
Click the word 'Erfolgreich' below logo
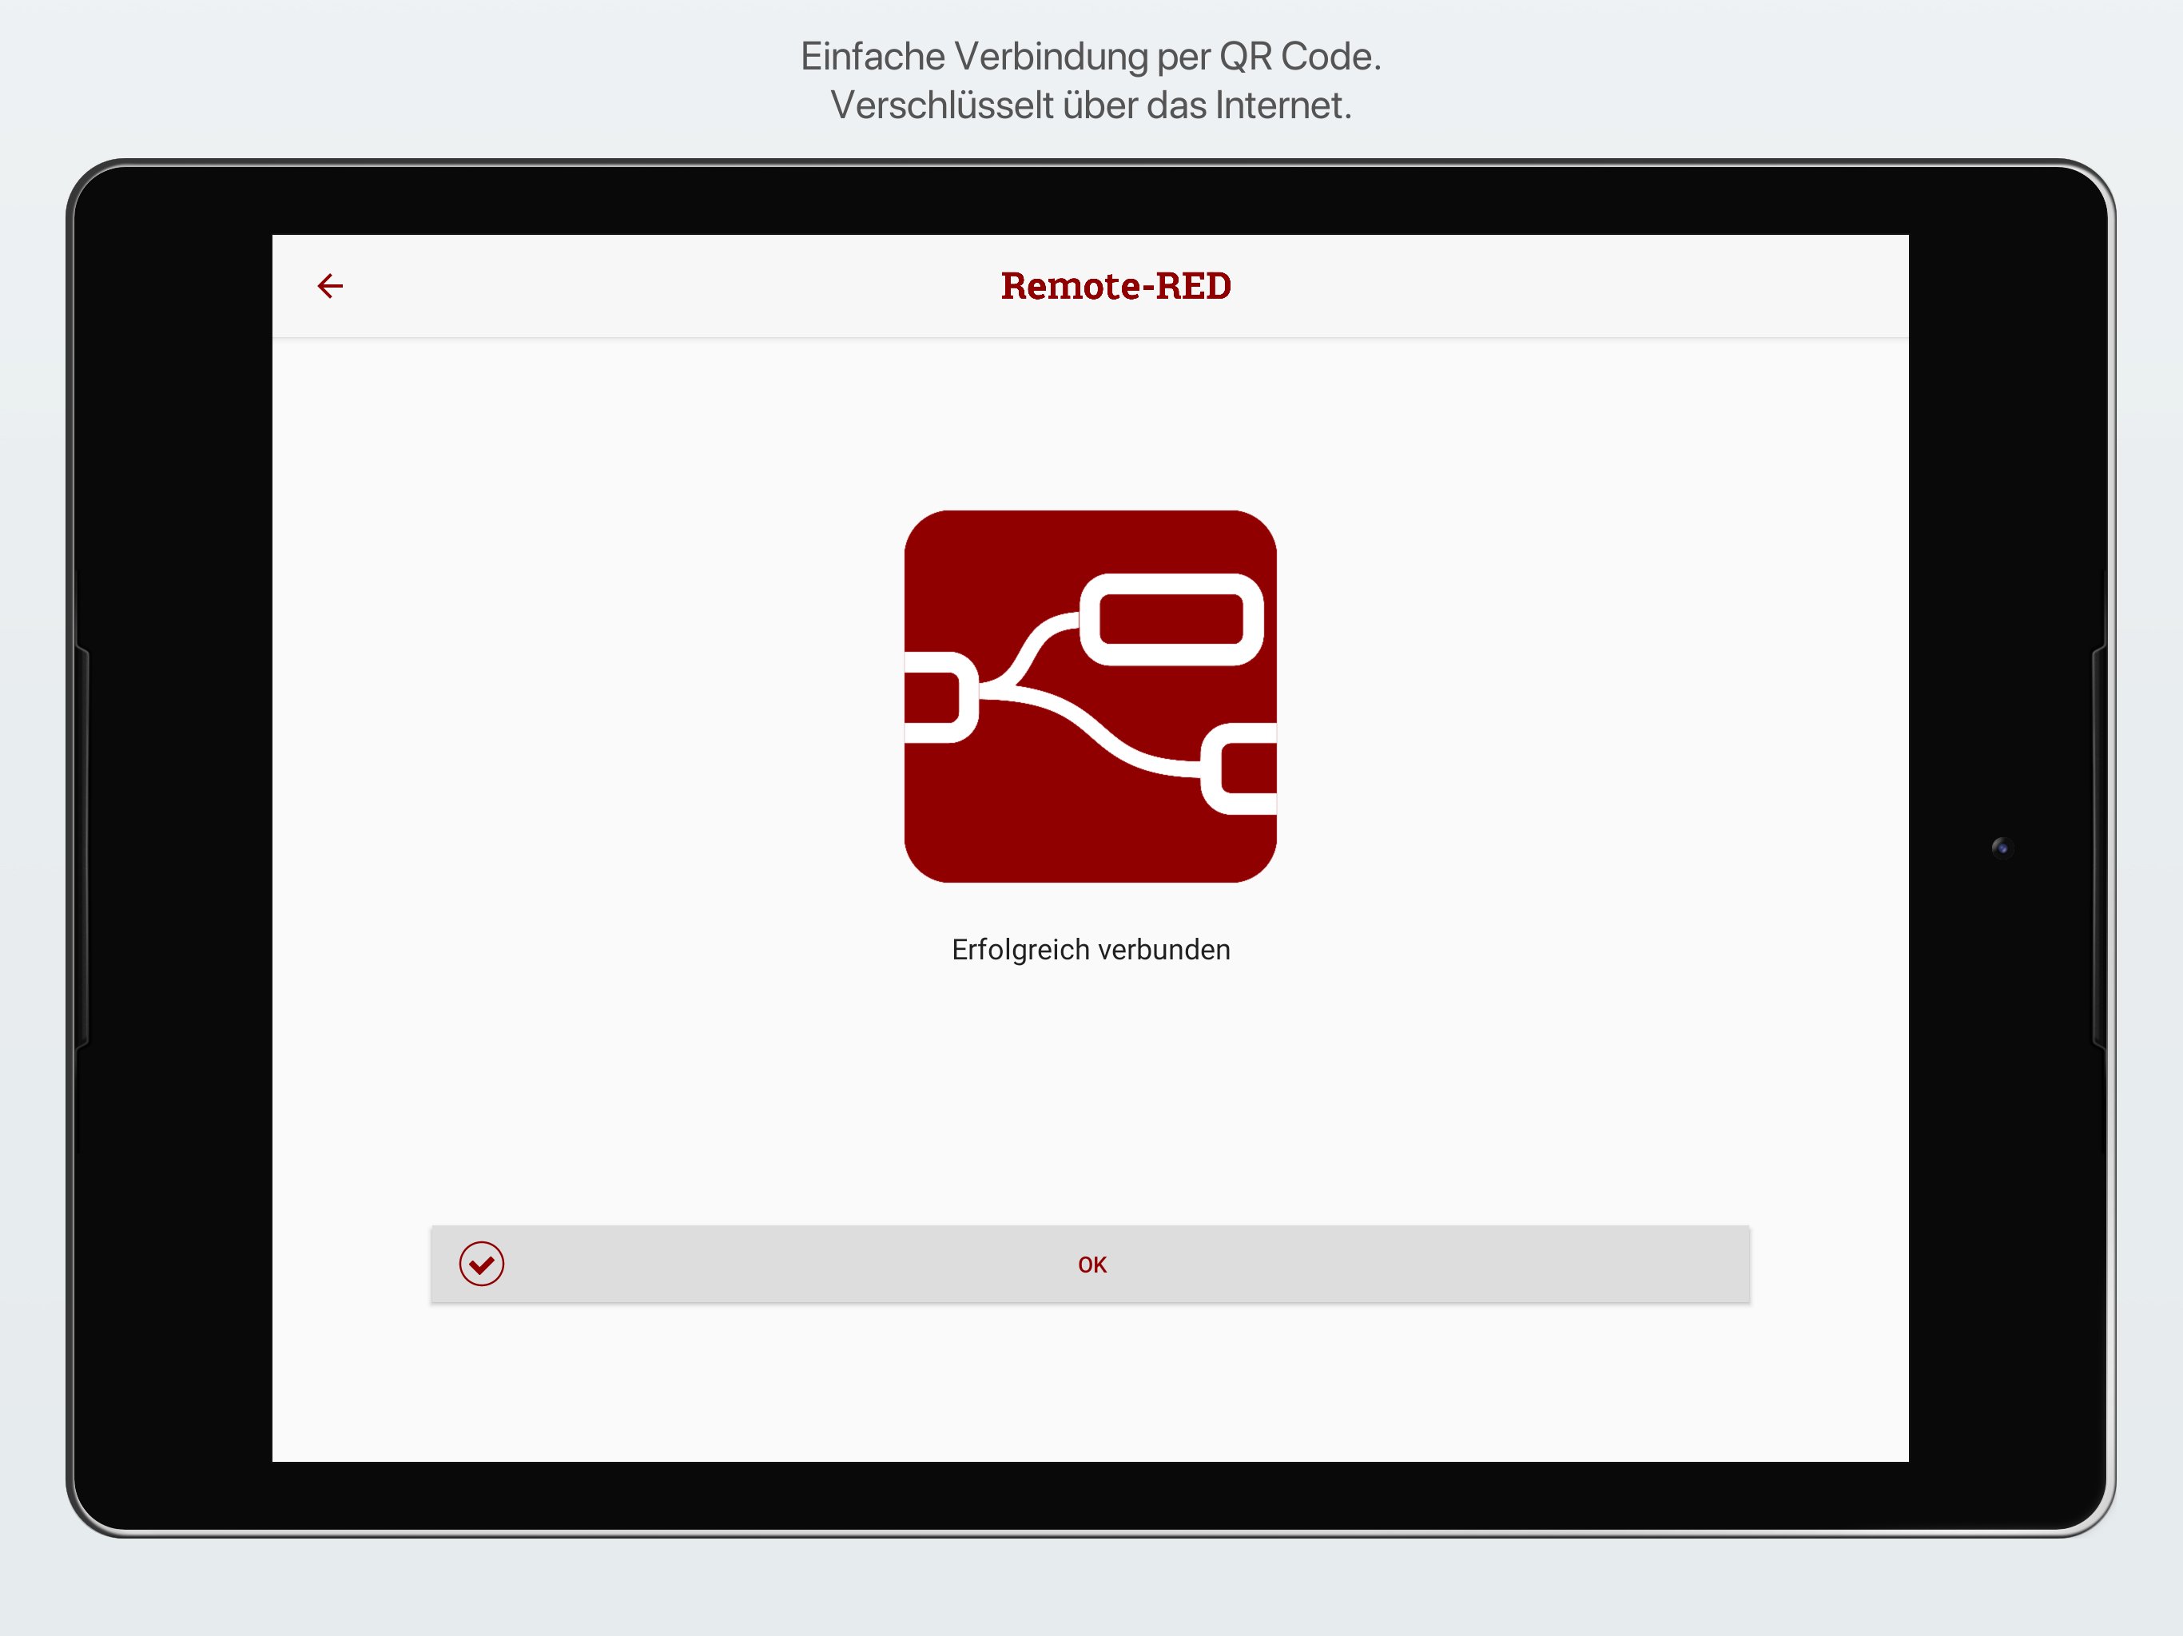[x=1020, y=949]
